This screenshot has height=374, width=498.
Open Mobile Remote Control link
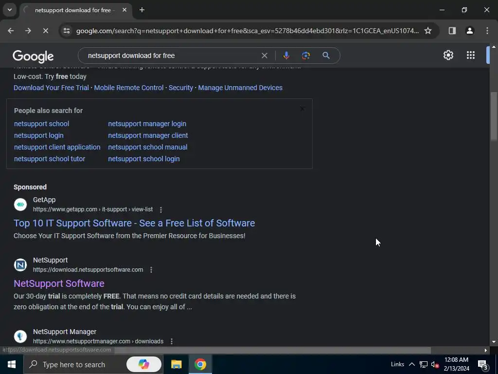(x=128, y=88)
